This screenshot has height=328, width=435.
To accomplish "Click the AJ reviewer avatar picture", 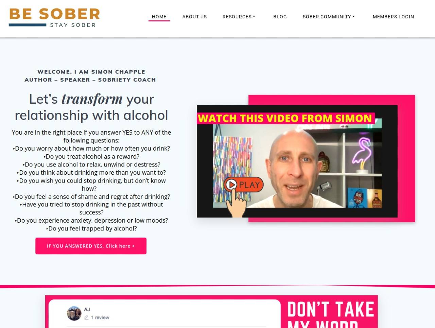I will (74, 313).
